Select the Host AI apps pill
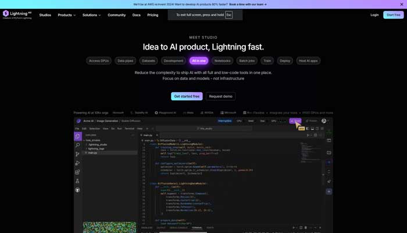This screenshot has width=407, height=233. tap(308, 61)
